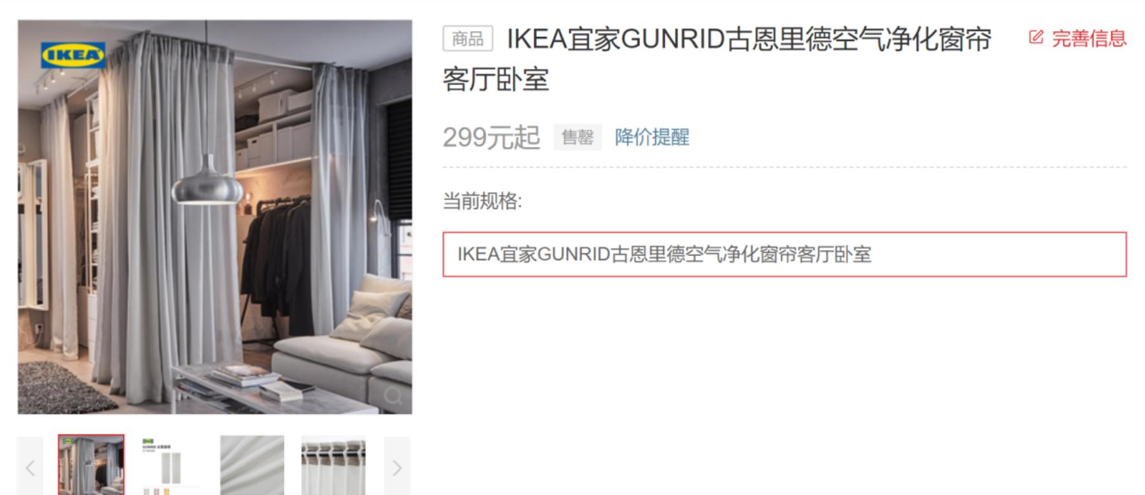Click the GUNRID古恩里德 product title heading
The image size is (1145, 495).
click(717, 59)
